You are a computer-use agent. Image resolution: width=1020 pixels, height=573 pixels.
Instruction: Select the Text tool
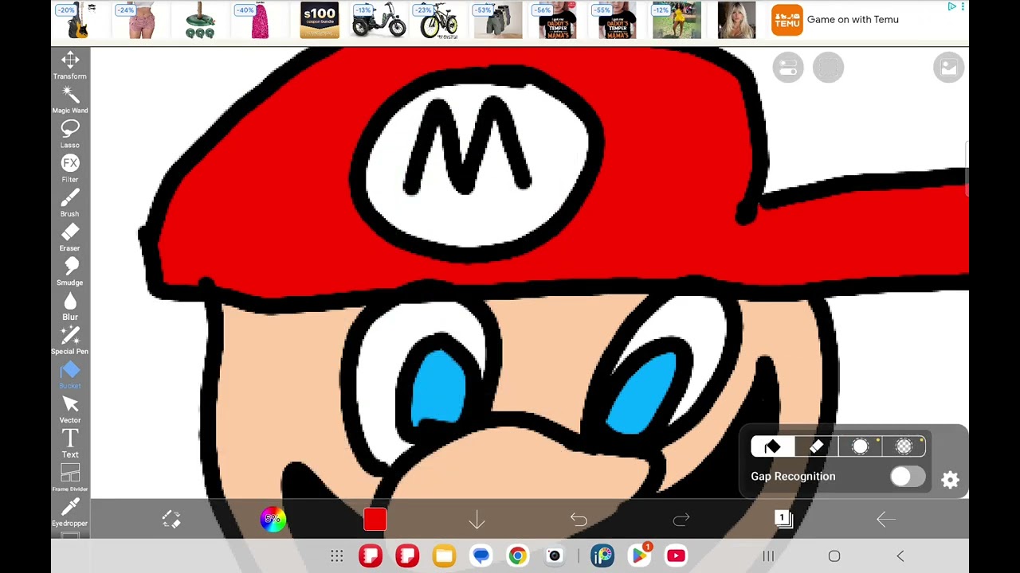click(x=70, y=442)
